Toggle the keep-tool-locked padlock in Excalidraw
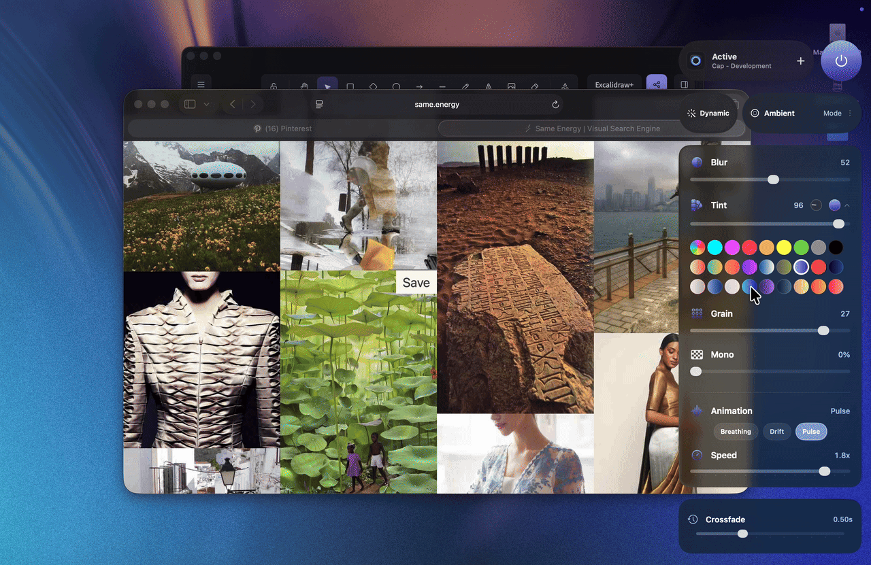Image resolution: width=871 pixels, height=565 pixels. (x=274, y=86)
